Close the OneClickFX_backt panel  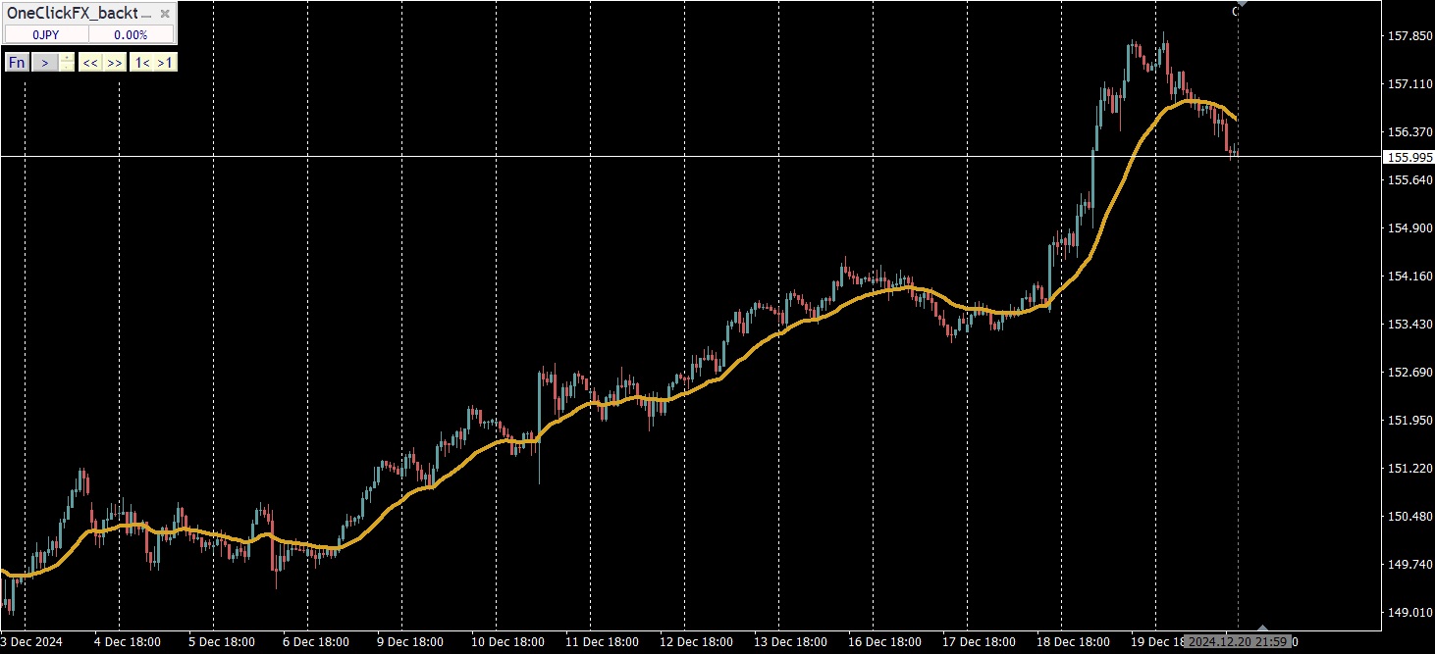pos(166,14)
